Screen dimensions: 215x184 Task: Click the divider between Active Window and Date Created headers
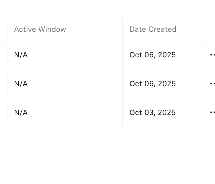123,29
